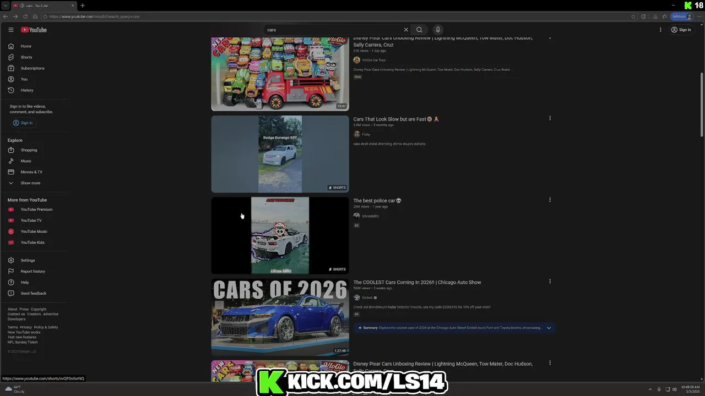Open a new browser tab
Screen dimensions: 705x396
pyautogui.click(x=83, y=5)
